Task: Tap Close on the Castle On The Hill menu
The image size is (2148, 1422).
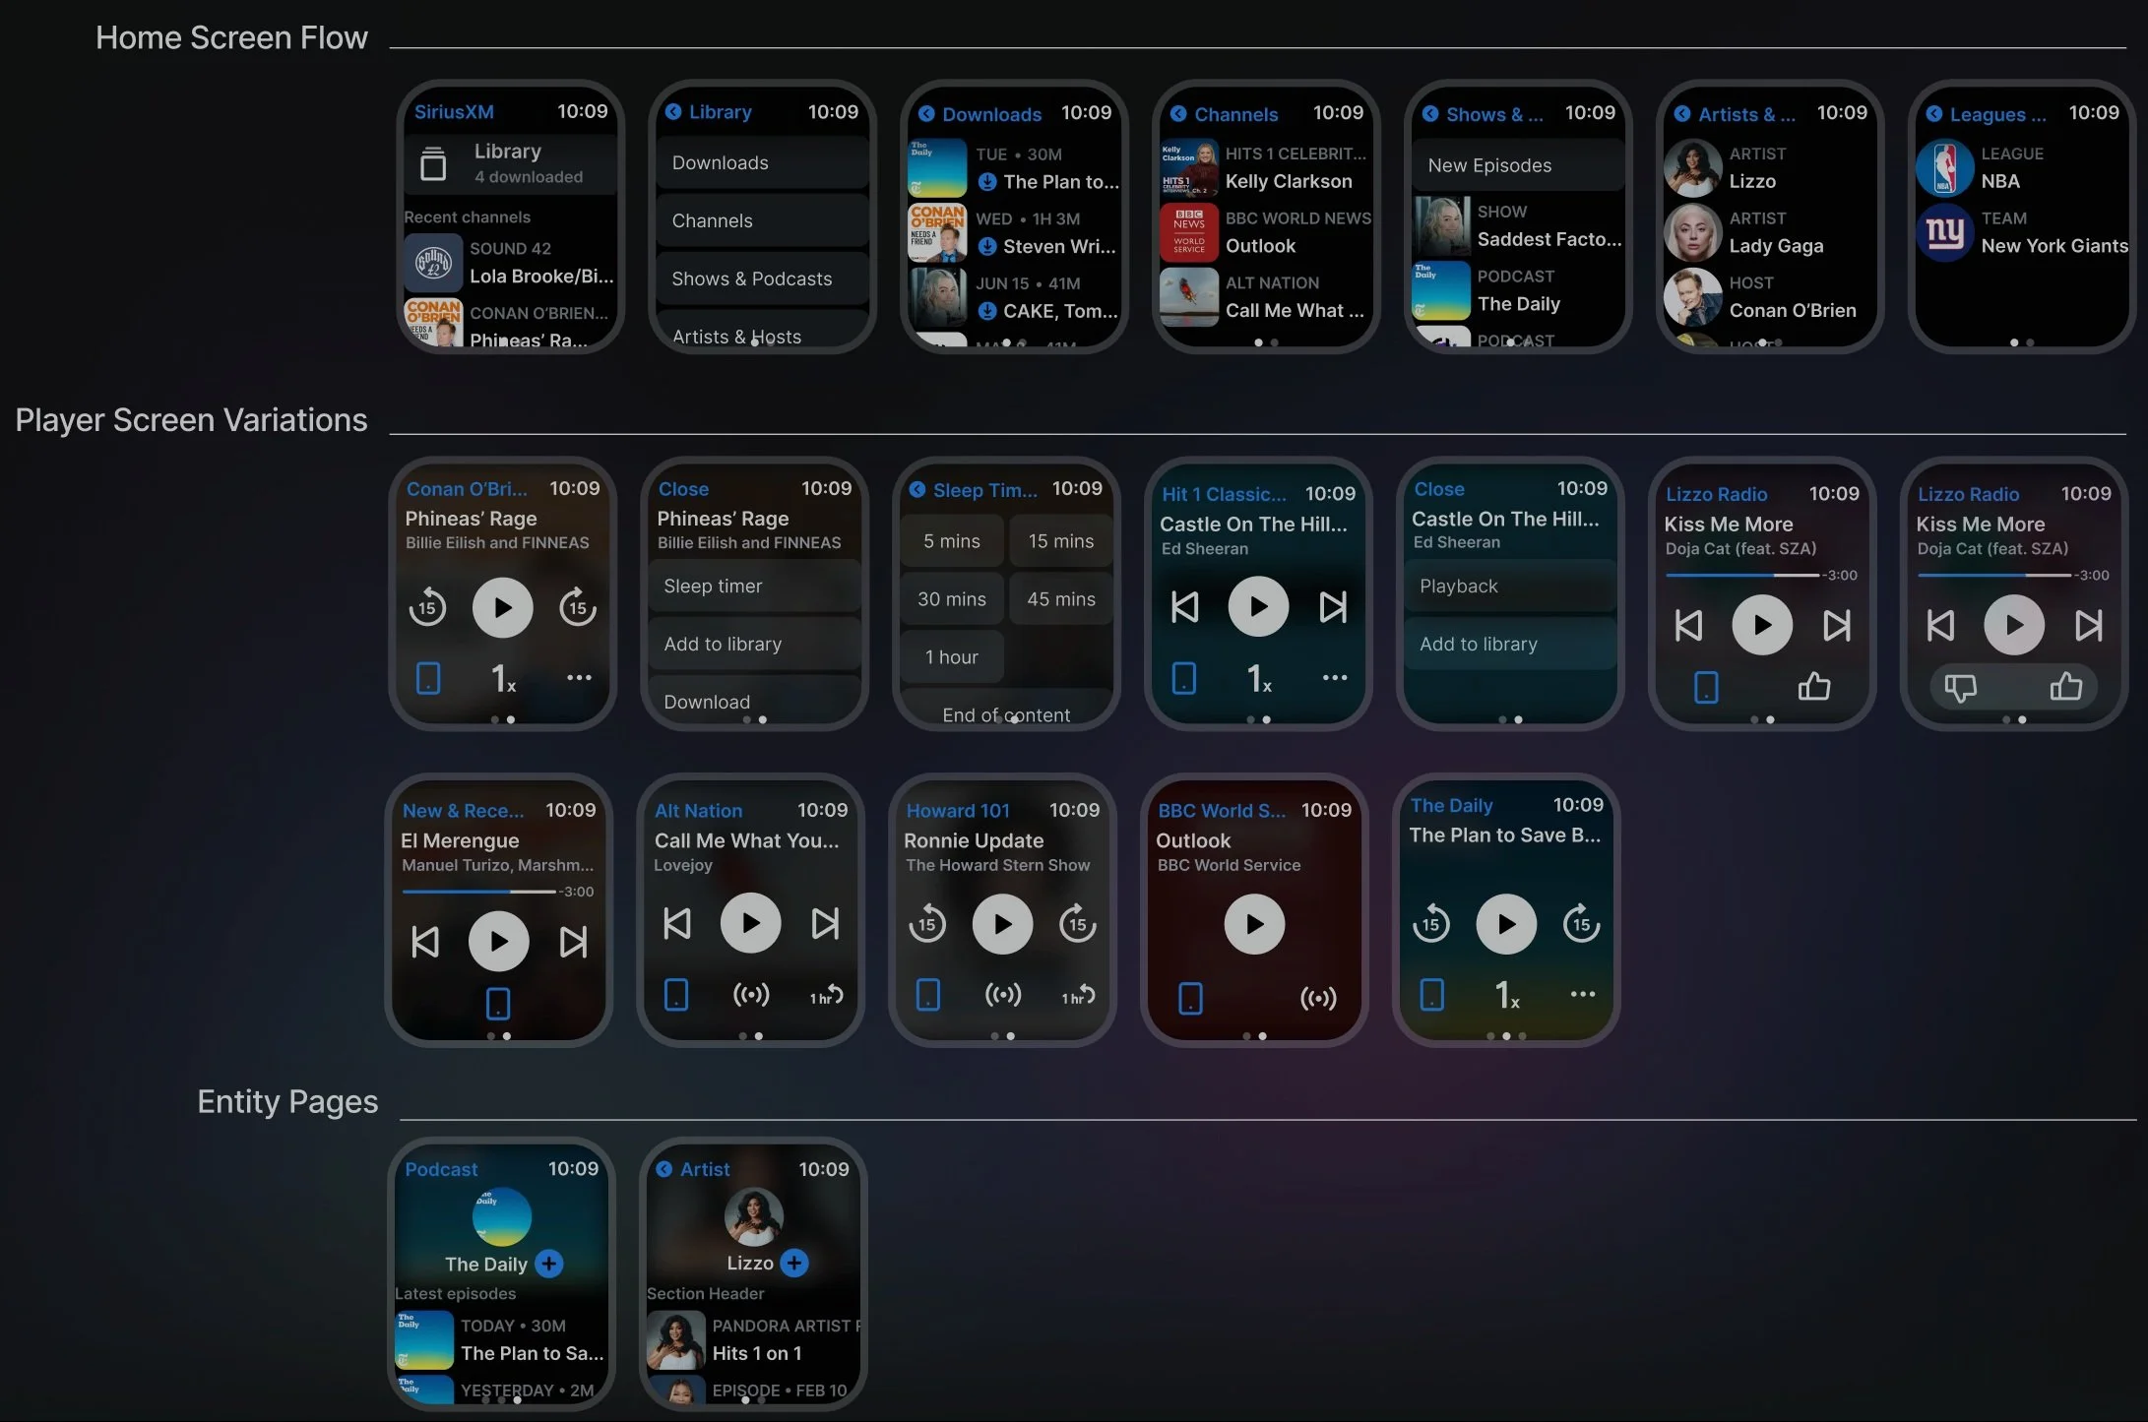Action: 1438,489
